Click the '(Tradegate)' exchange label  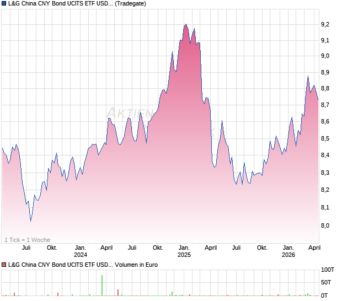click(130, 3)
